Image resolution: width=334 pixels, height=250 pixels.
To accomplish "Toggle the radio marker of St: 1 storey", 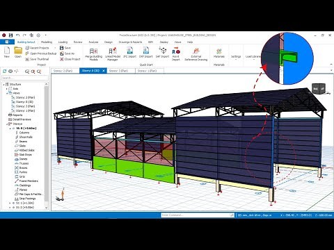I will coord(14,203).
